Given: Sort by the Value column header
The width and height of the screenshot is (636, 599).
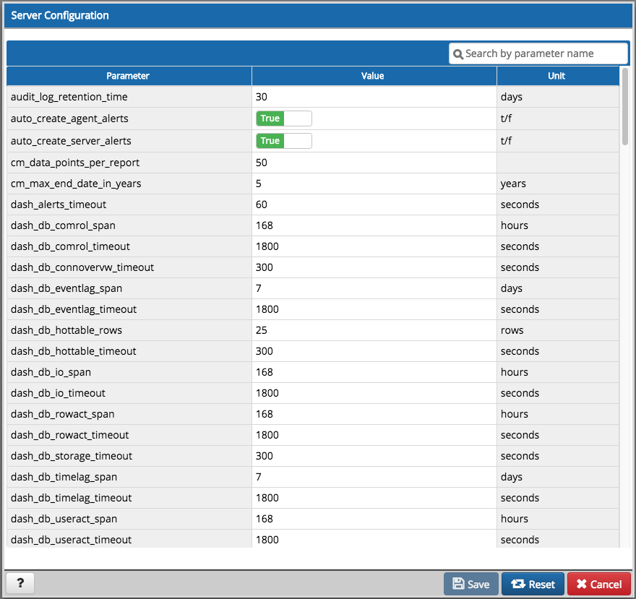Looking at the screenshot, I should tap(373, 76).
